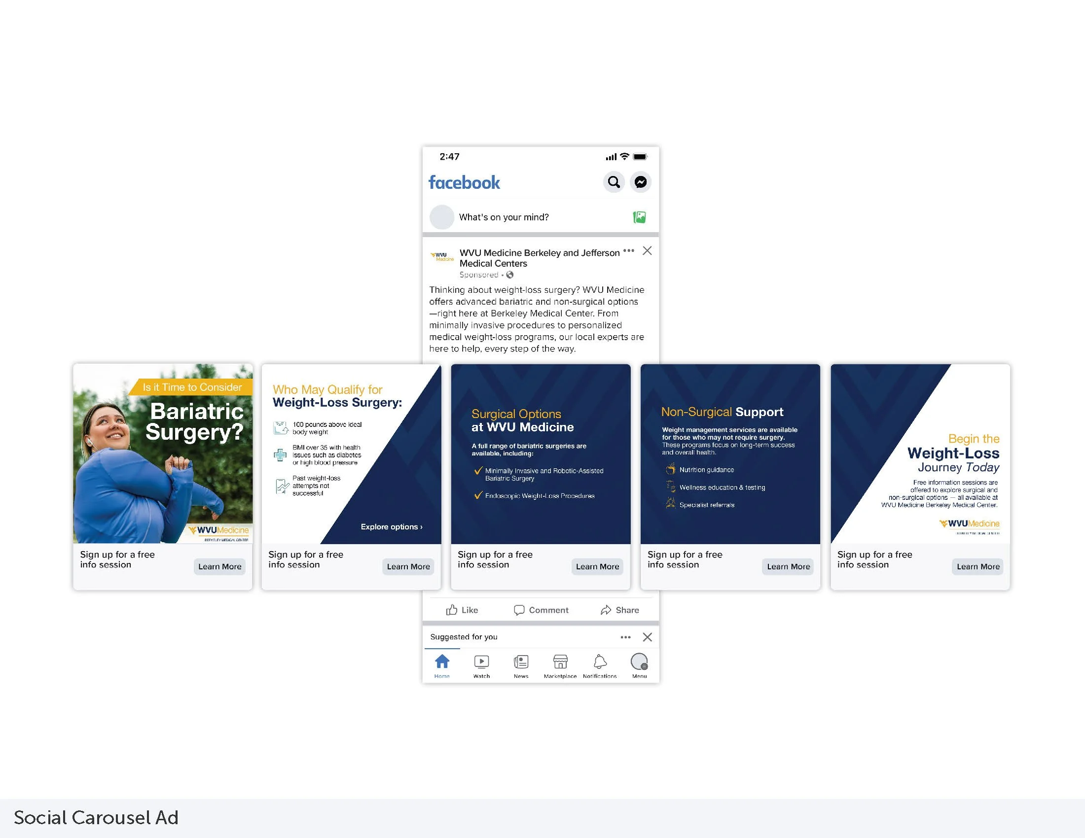View Notifications
Viewport: 1085px width, 838px height.
point(600,665)
